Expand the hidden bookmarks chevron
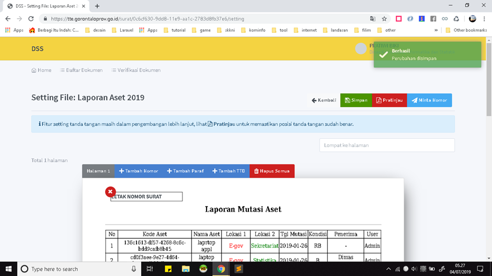Viewport: 492px width, 276px height. pos(436,30)
